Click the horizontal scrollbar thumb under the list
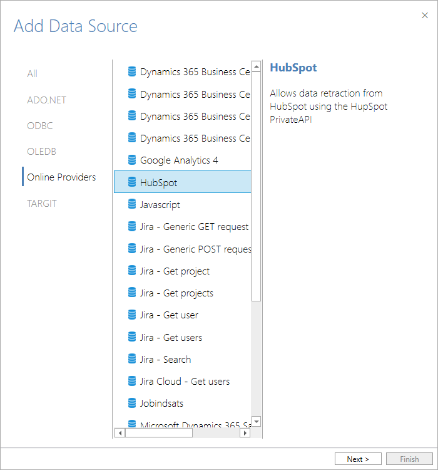 [x=159, y=433]
